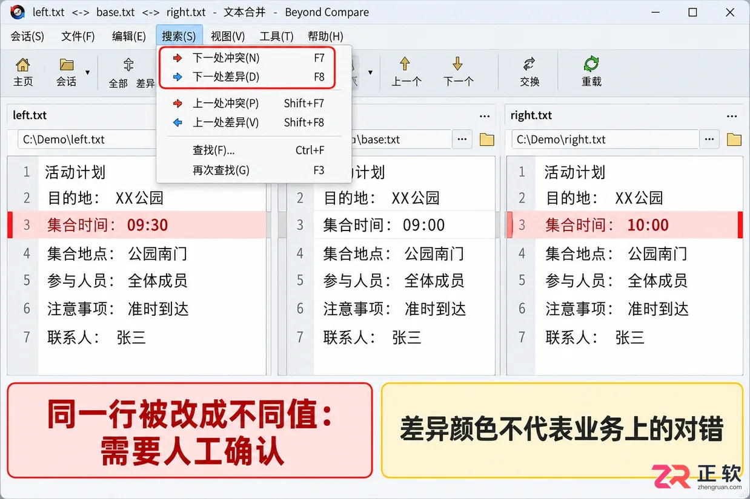The image size is (750, 499).
Task: Open the right.txt pane ellipsis options
Action: pos(732,116)
